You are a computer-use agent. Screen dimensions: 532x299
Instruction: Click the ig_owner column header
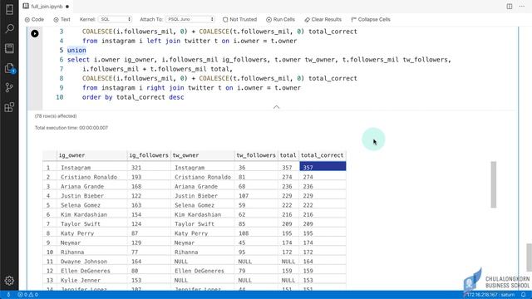point(92,155)
